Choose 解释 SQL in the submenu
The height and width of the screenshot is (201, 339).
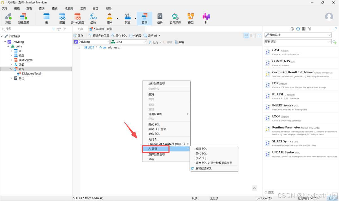pyautogui.click(x=214, y=149)
